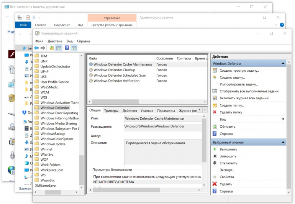Select Windows Defender Cache Maintenance task
The image size is (295, 204).
click(123, 64)
